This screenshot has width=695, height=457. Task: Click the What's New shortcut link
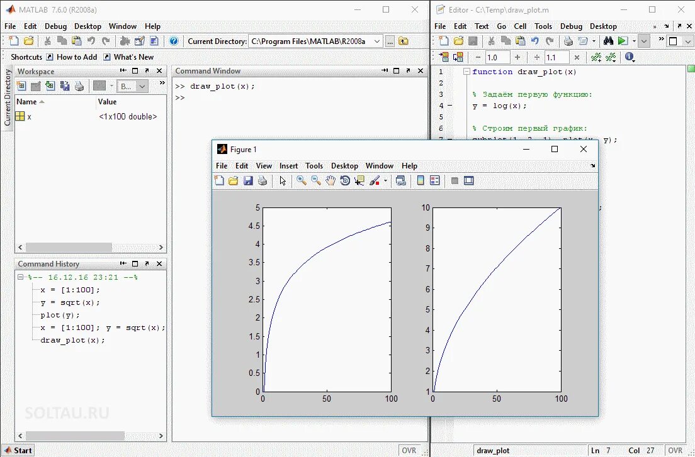[x=128, y=57]
